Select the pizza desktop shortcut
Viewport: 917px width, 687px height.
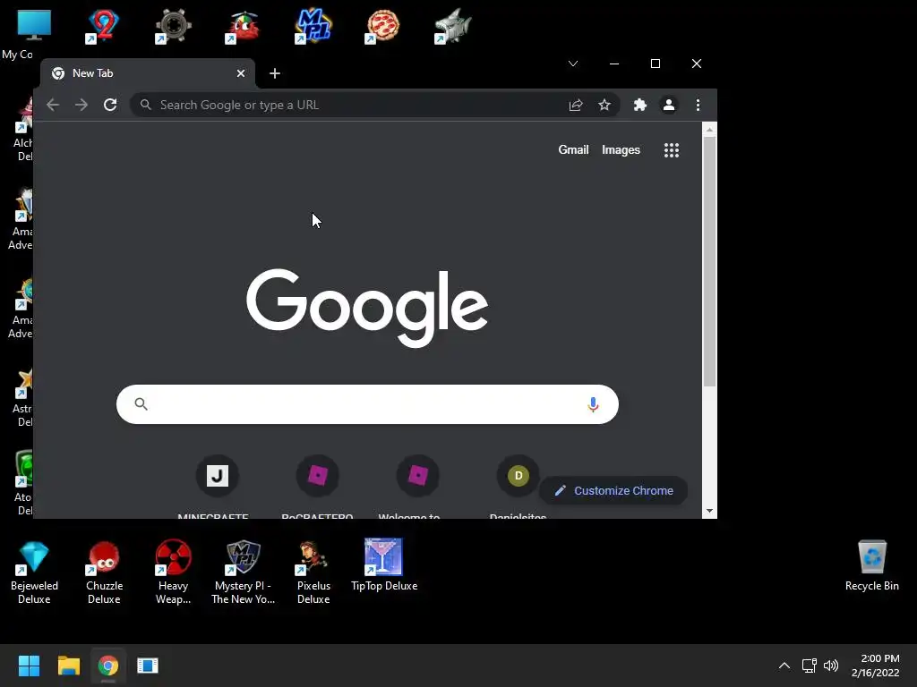[x=382, y=27]
